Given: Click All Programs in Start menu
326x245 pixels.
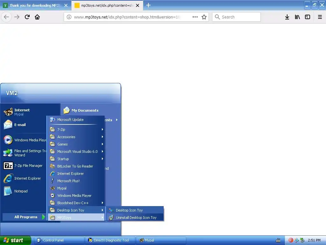Looking at the screenshot, I should tap(24, 217).
